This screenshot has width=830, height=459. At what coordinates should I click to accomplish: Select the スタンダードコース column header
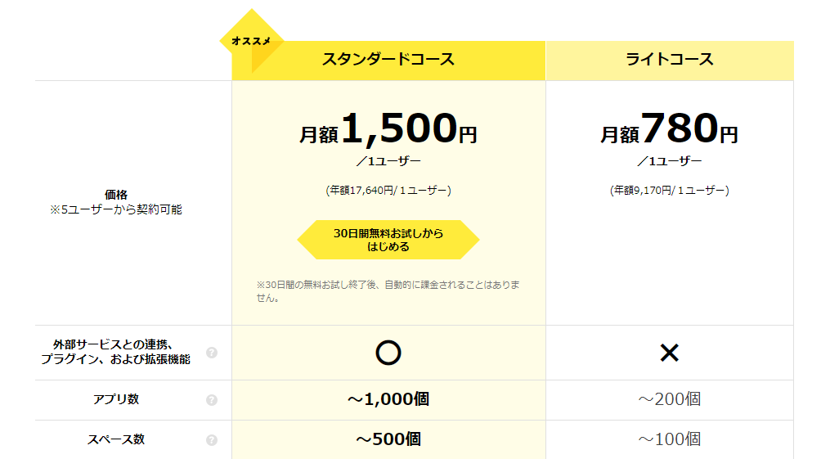coord(388,60)
